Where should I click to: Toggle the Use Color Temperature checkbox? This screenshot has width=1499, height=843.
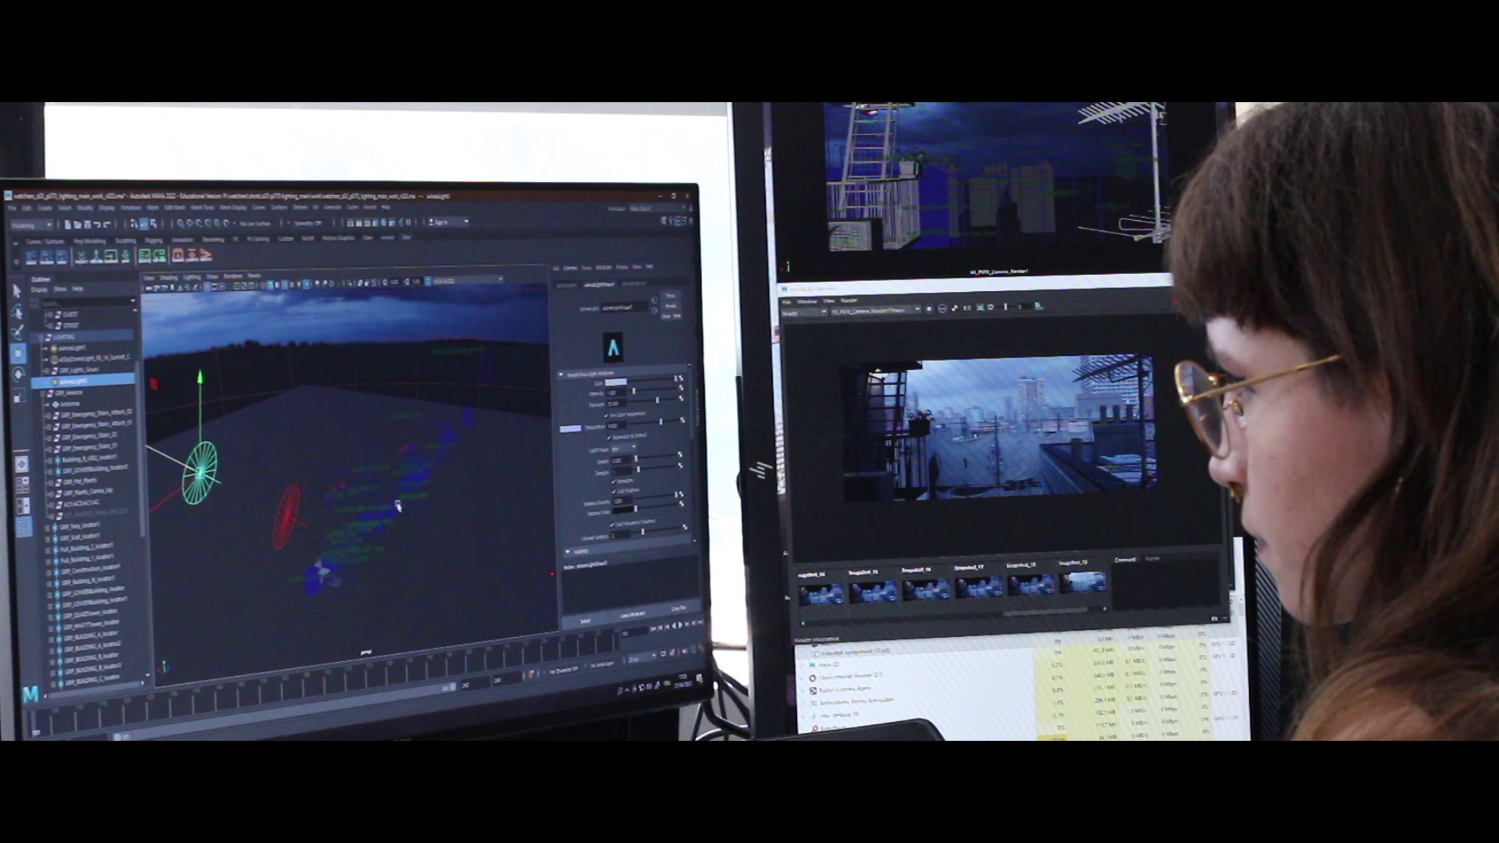[606, 414]
